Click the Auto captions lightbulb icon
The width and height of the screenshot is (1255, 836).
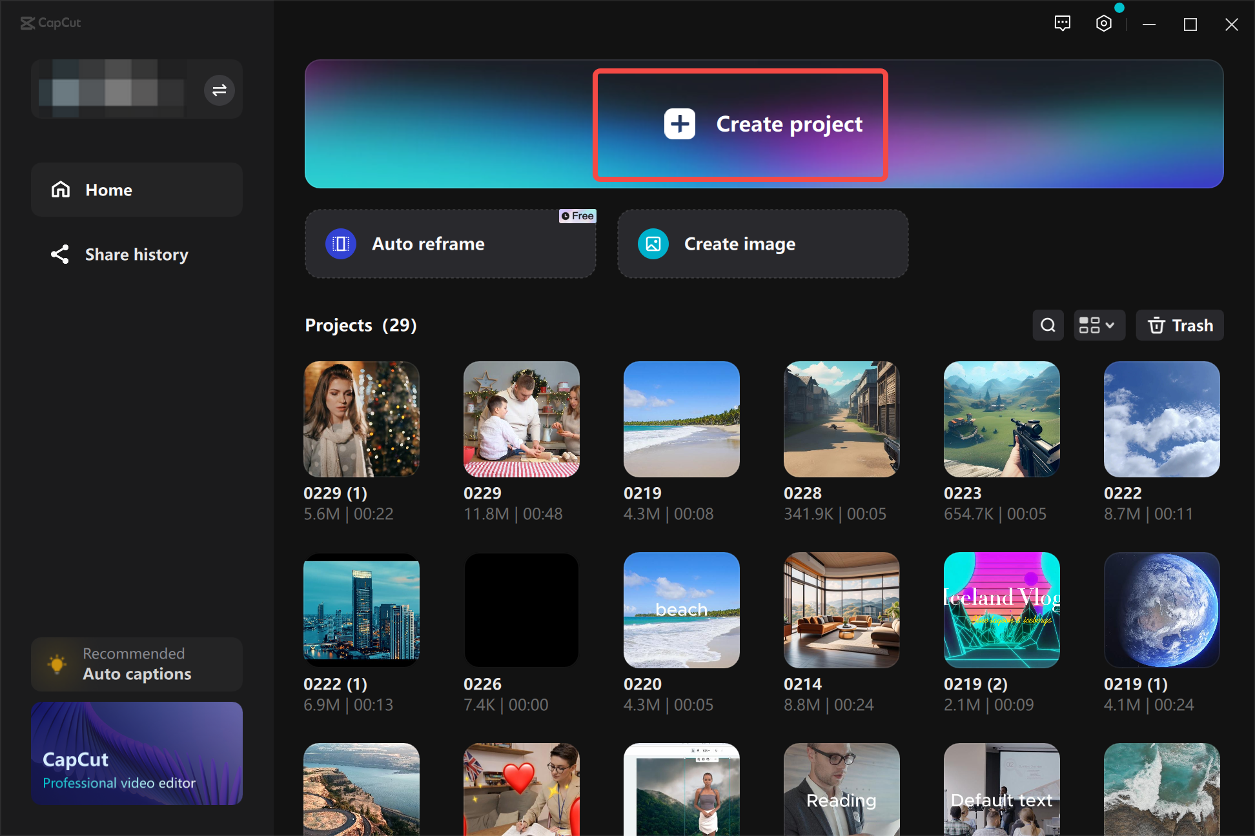57,664
